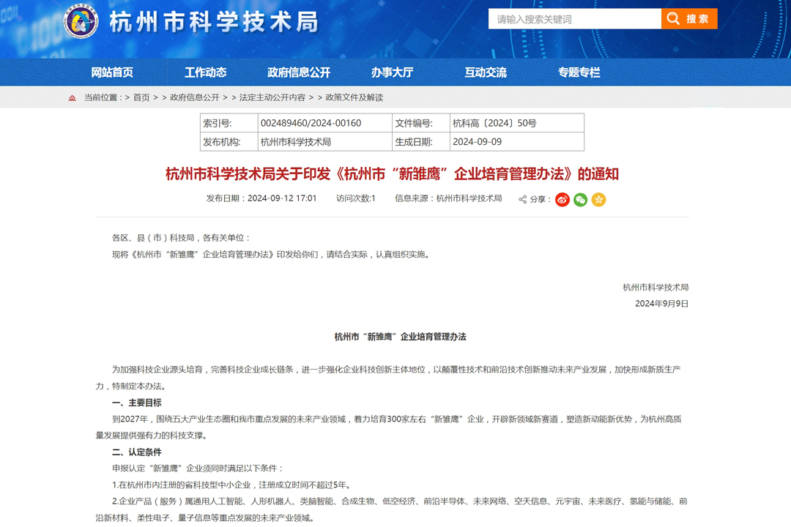791x527 pixels.
Task: Share the article via WeChat icon
Action: click(x=581, y=199)
